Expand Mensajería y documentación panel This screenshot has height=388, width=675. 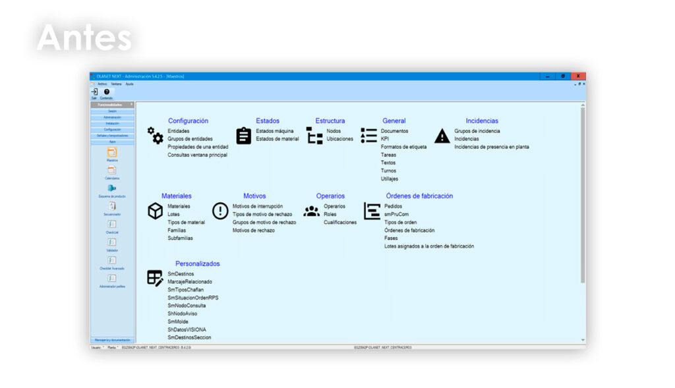pyautogui.click(x=112, y=340)
